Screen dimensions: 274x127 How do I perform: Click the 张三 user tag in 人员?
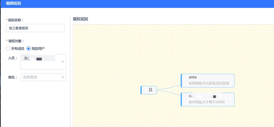click(x=39, y=58)
